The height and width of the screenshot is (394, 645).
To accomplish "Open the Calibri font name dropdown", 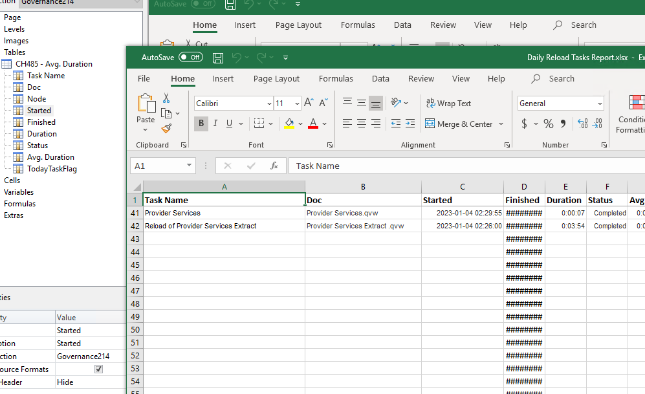I will [x=269, y=104].
